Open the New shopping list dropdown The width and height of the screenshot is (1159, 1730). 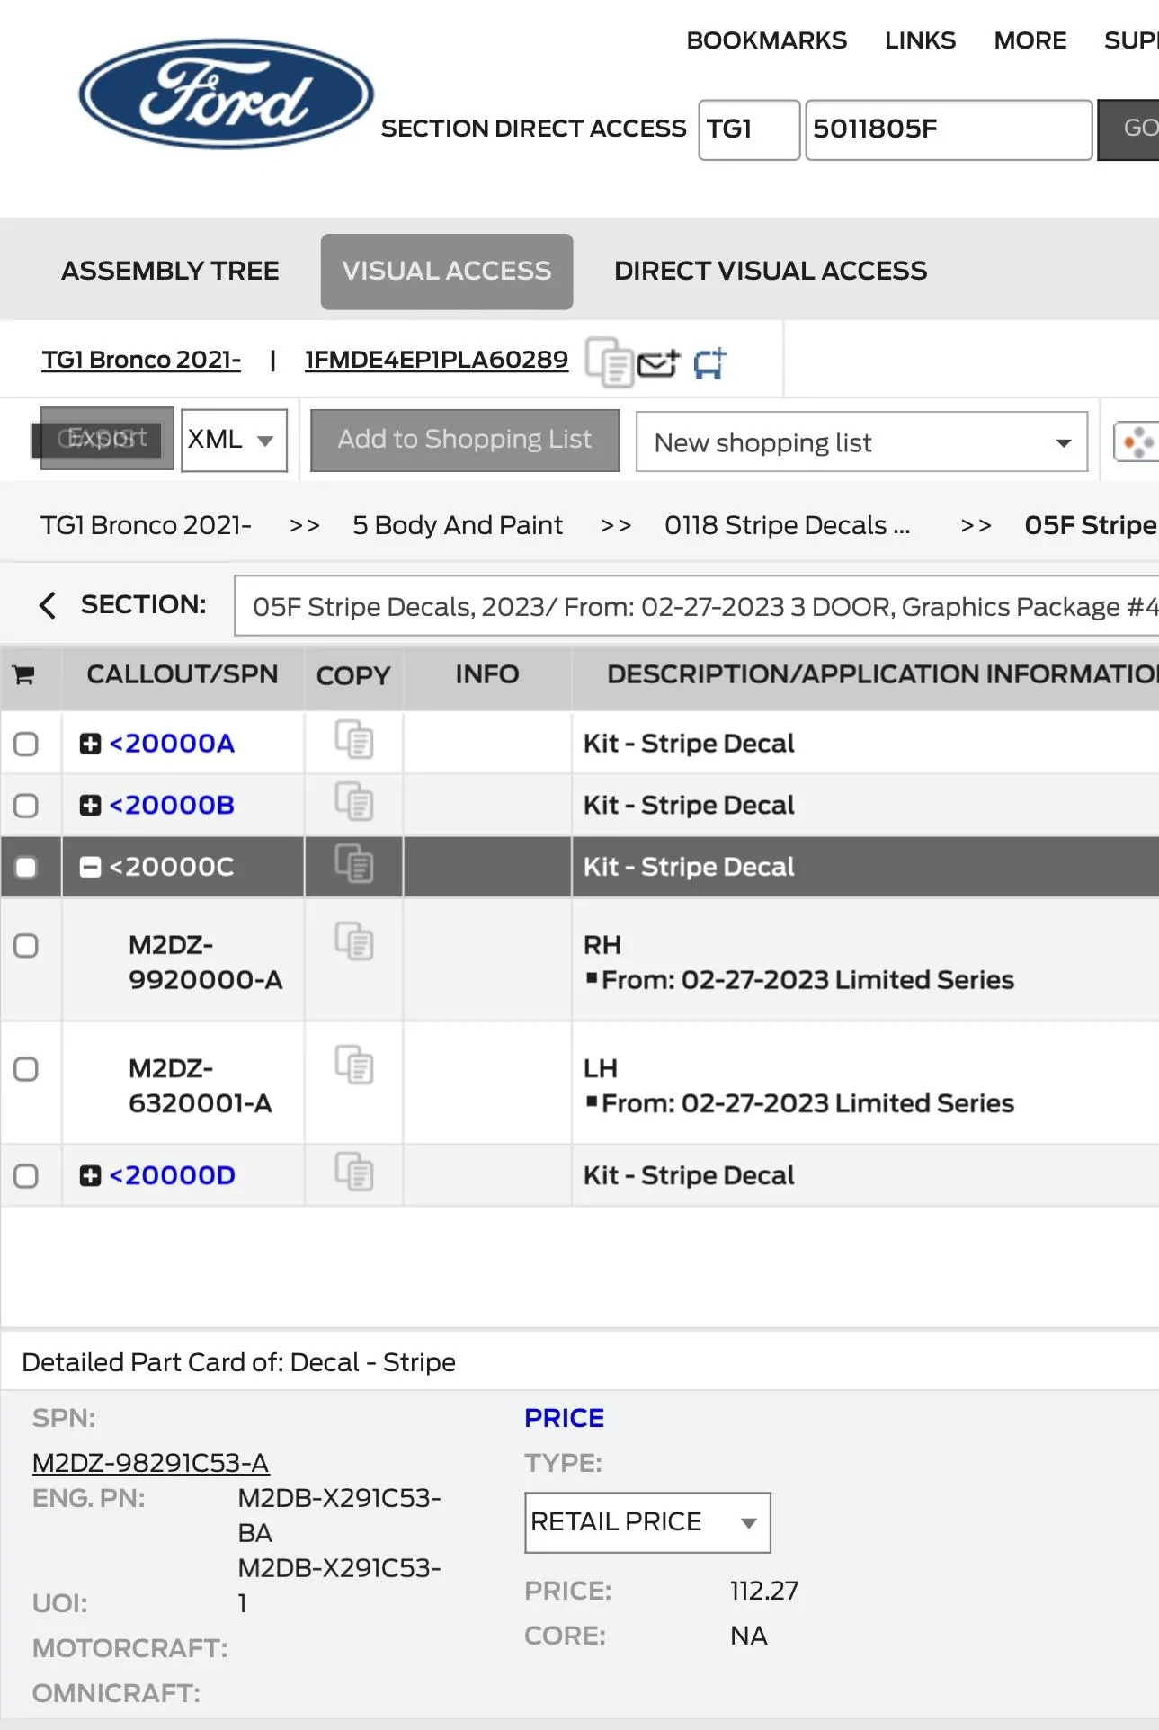pos(861,441)
